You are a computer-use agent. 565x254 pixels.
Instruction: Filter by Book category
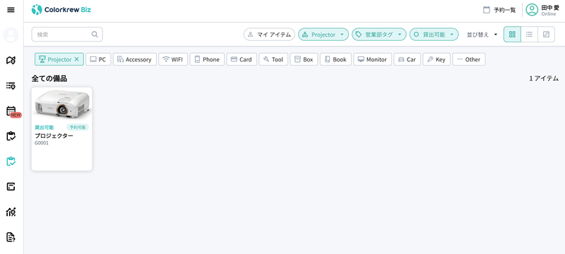pyautogui.click(x=335, y=59)
